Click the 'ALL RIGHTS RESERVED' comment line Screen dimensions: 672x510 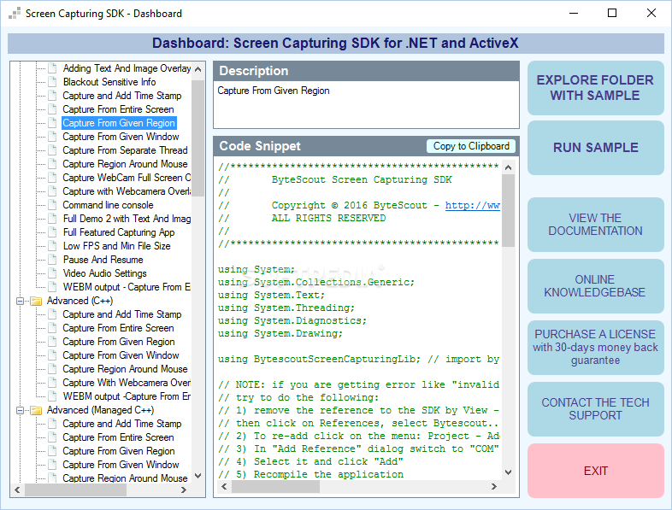coord(328,219)
